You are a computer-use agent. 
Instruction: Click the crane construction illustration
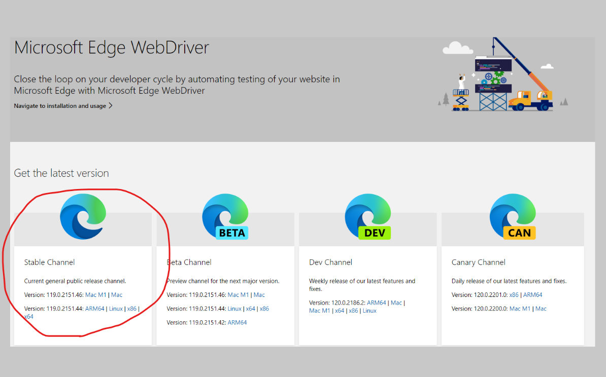(503, 74)
